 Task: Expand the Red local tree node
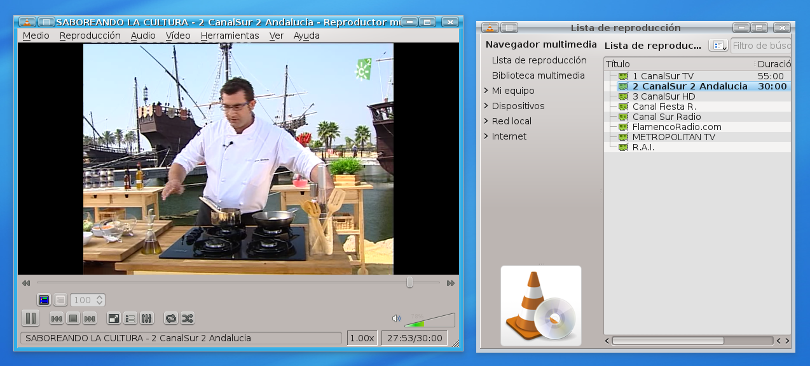tap(486, 121)
